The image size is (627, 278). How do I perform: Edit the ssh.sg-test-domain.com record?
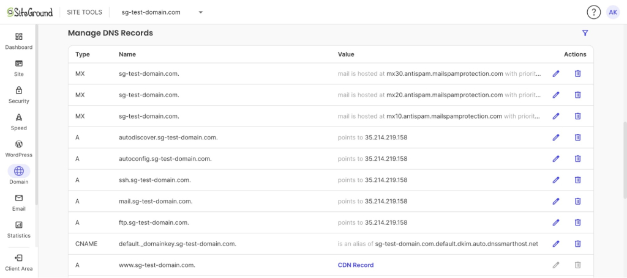[x=556, y=180]
